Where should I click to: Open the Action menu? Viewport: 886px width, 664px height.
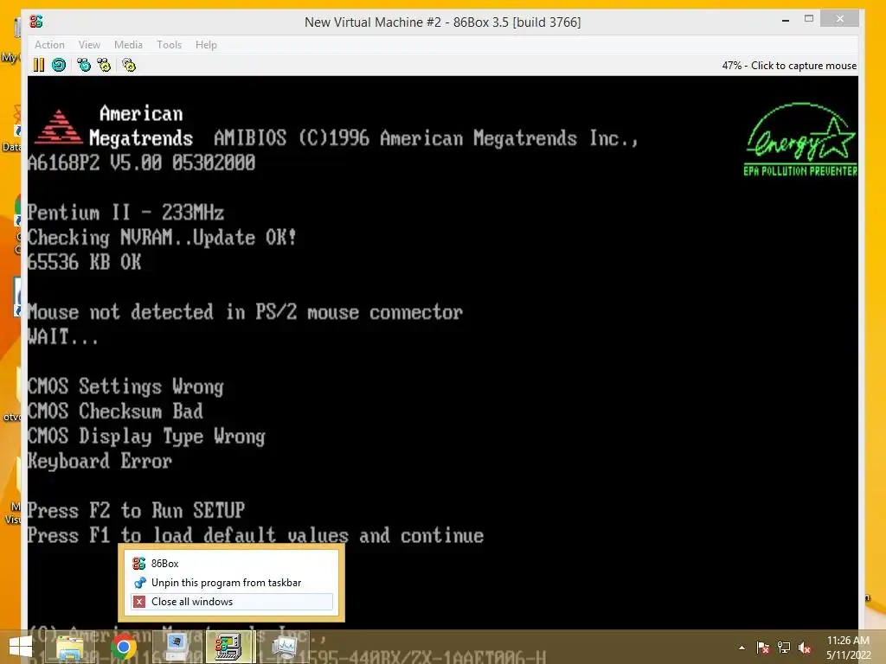(x=49, y=45)
